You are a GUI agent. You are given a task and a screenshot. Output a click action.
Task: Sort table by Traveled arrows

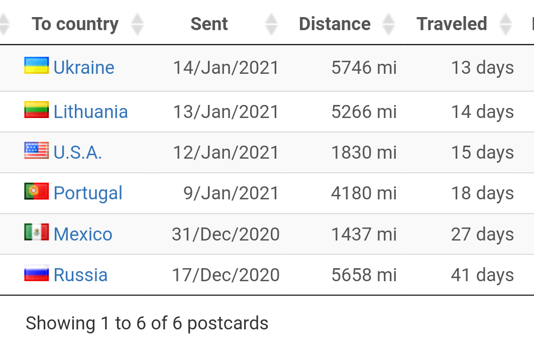click(x=505, y=24)
